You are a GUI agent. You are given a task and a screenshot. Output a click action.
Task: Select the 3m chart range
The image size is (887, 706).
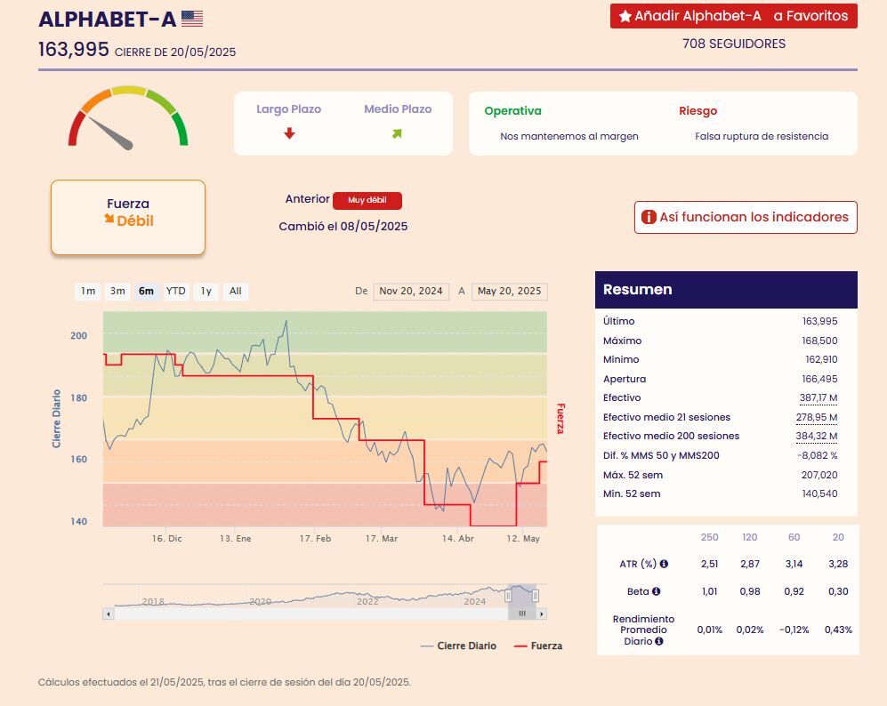pos(117,291)
